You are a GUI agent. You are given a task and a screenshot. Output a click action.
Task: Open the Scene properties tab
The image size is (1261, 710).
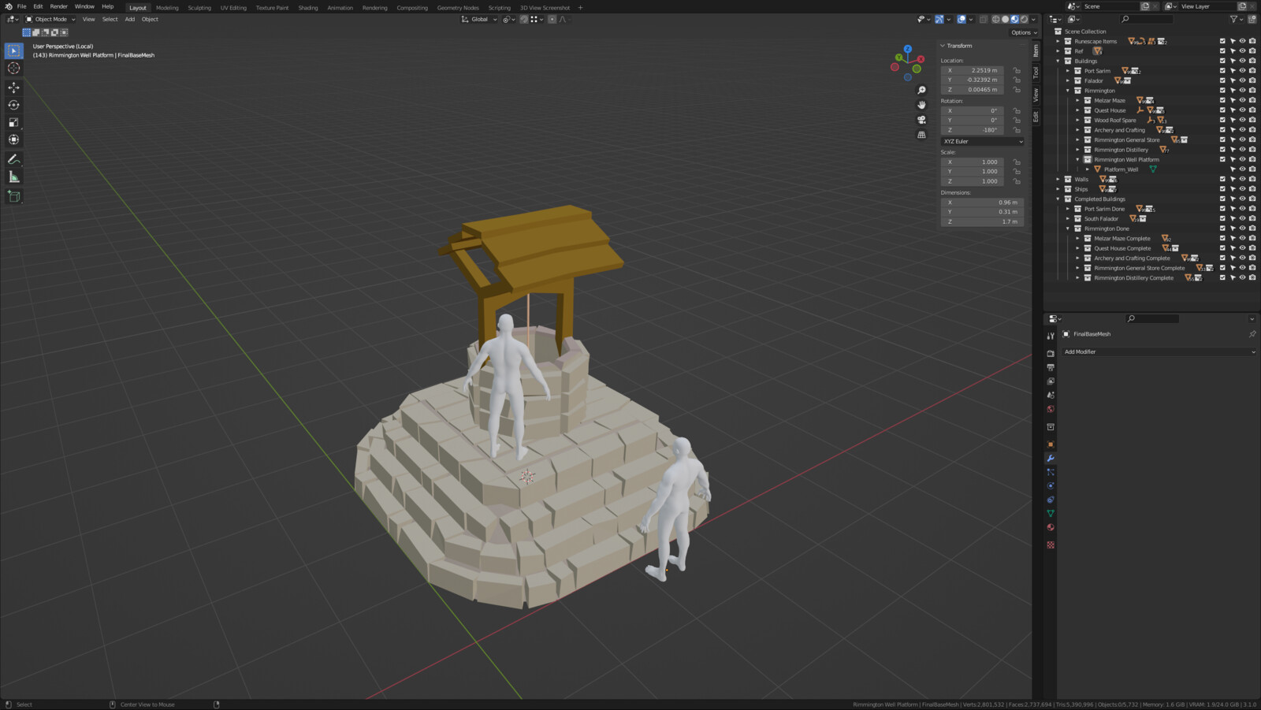tap(1051, 395)
